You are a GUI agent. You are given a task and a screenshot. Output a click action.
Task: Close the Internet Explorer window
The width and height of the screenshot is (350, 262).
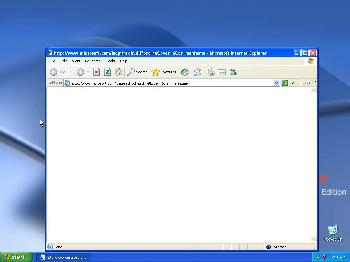[x=313, y=53]
